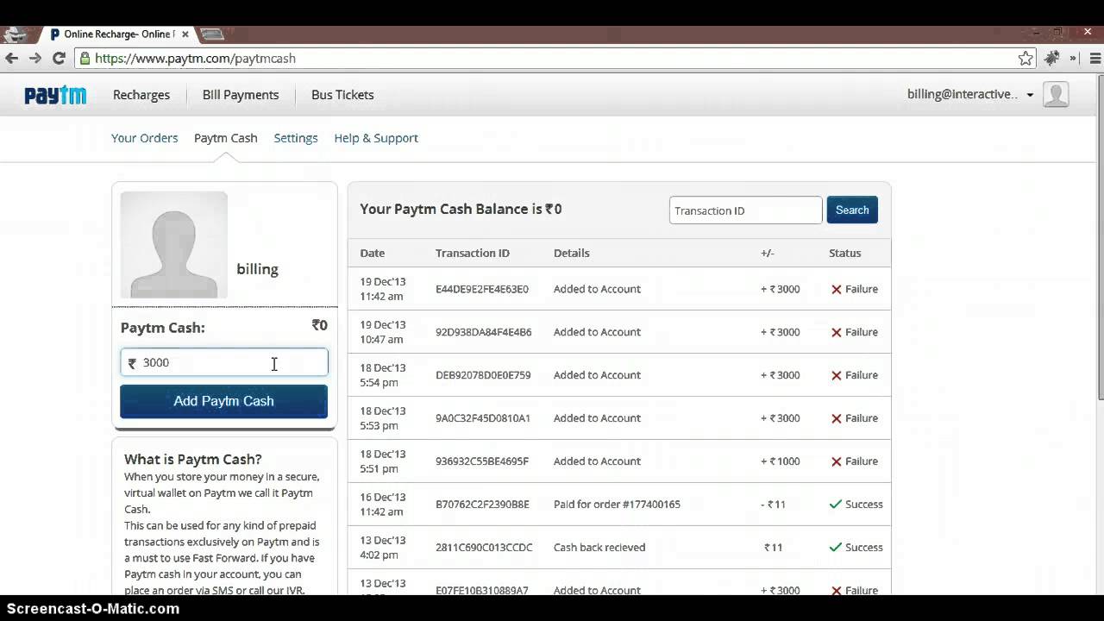Click the browser forward arrow
This screenshot has height=621, width=1104.
click(x=34, y=59)
